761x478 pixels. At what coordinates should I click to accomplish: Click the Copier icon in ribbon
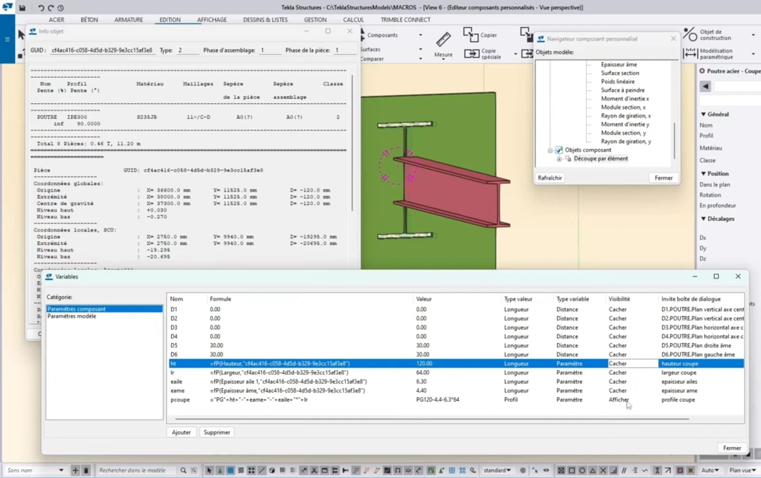pos(471,35)
